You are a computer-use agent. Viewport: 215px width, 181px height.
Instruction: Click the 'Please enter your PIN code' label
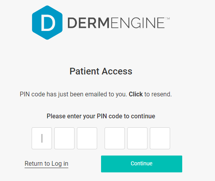click(x=101, y=116)
